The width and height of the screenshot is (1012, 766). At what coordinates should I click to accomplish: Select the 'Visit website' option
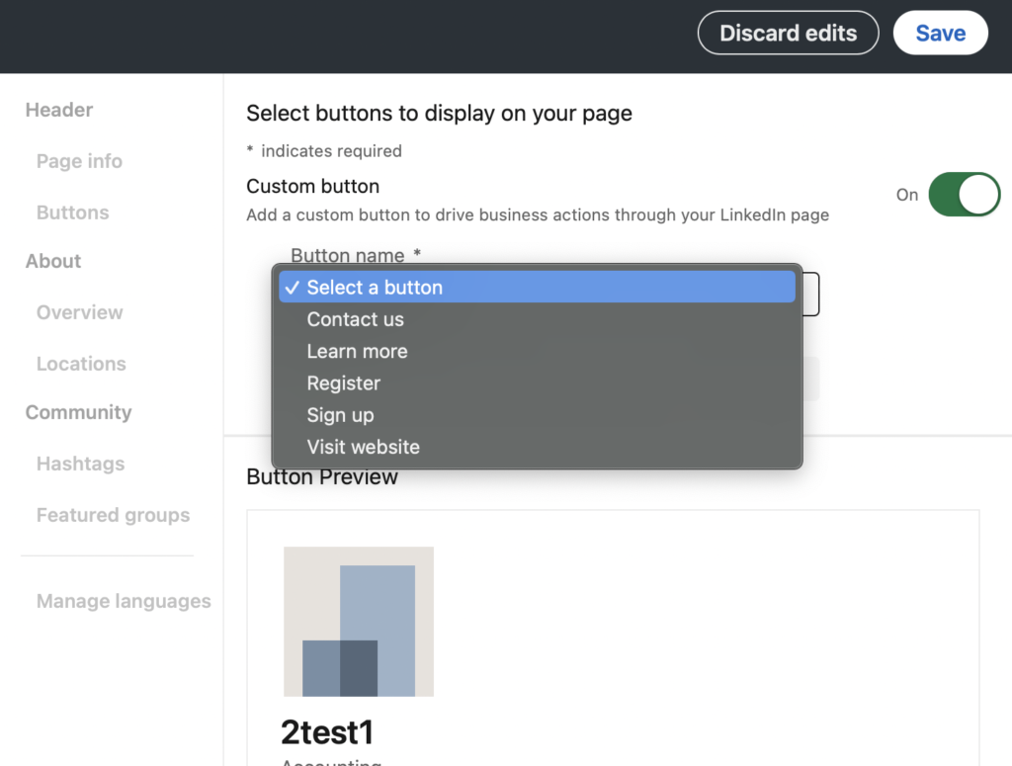(x=363, y=447)
